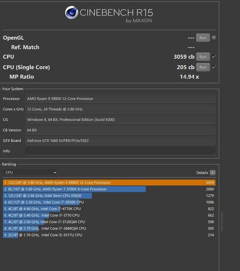The image size is (240, 271).
Task: Click the Processor name field
Action: (120, 99)
